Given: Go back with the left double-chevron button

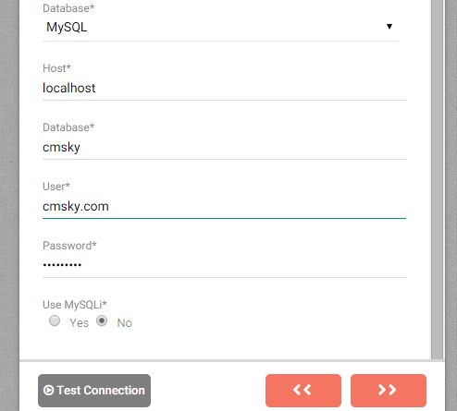Looking at the screenshot, I should tap(303, 391).
